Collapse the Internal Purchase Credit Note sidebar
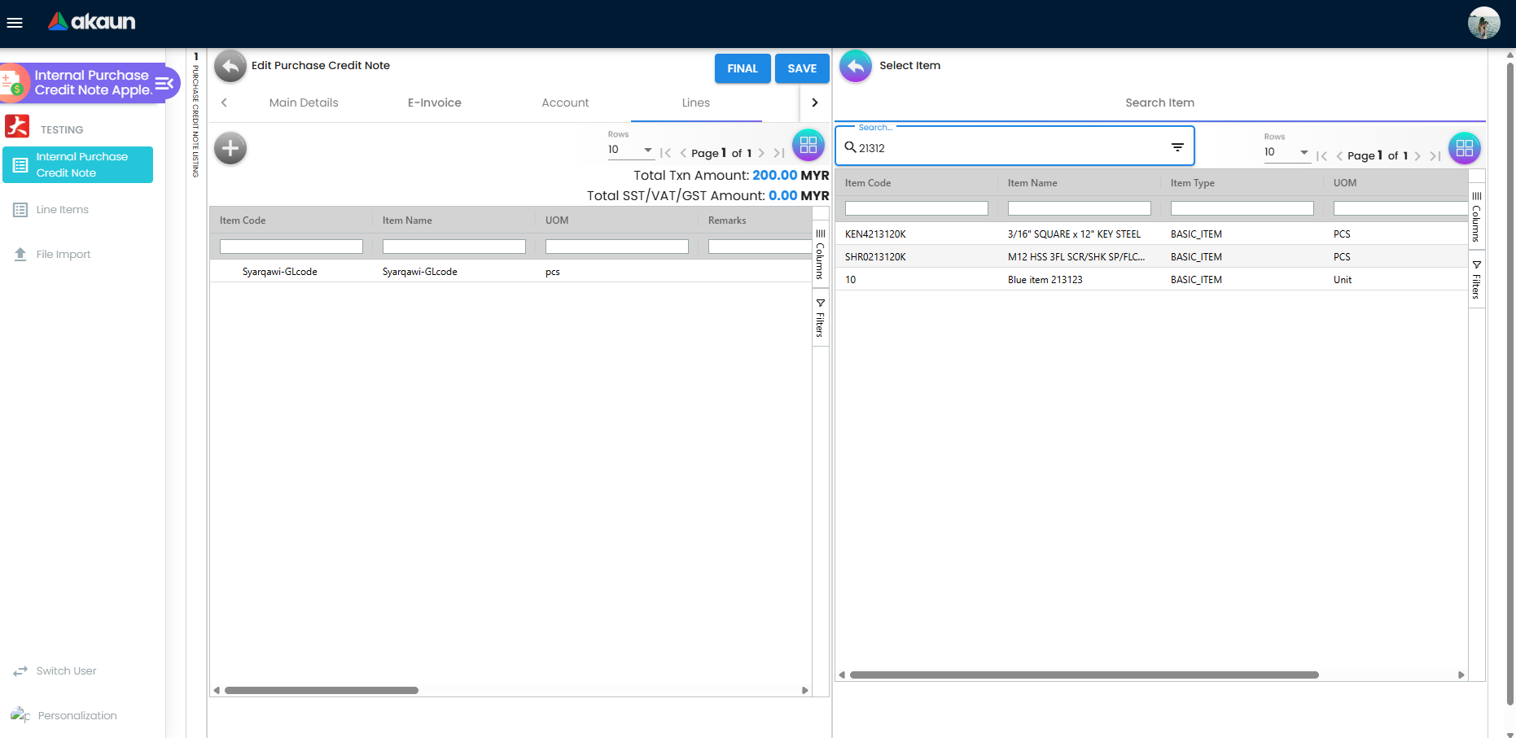 (x=164, y=83)
